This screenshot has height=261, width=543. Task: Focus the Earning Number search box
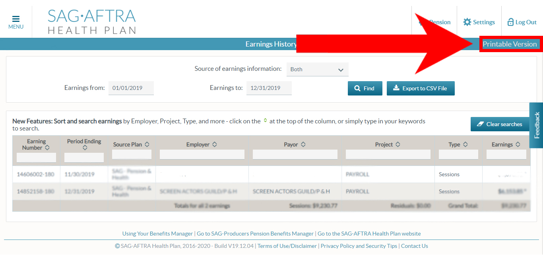(37, 158)
